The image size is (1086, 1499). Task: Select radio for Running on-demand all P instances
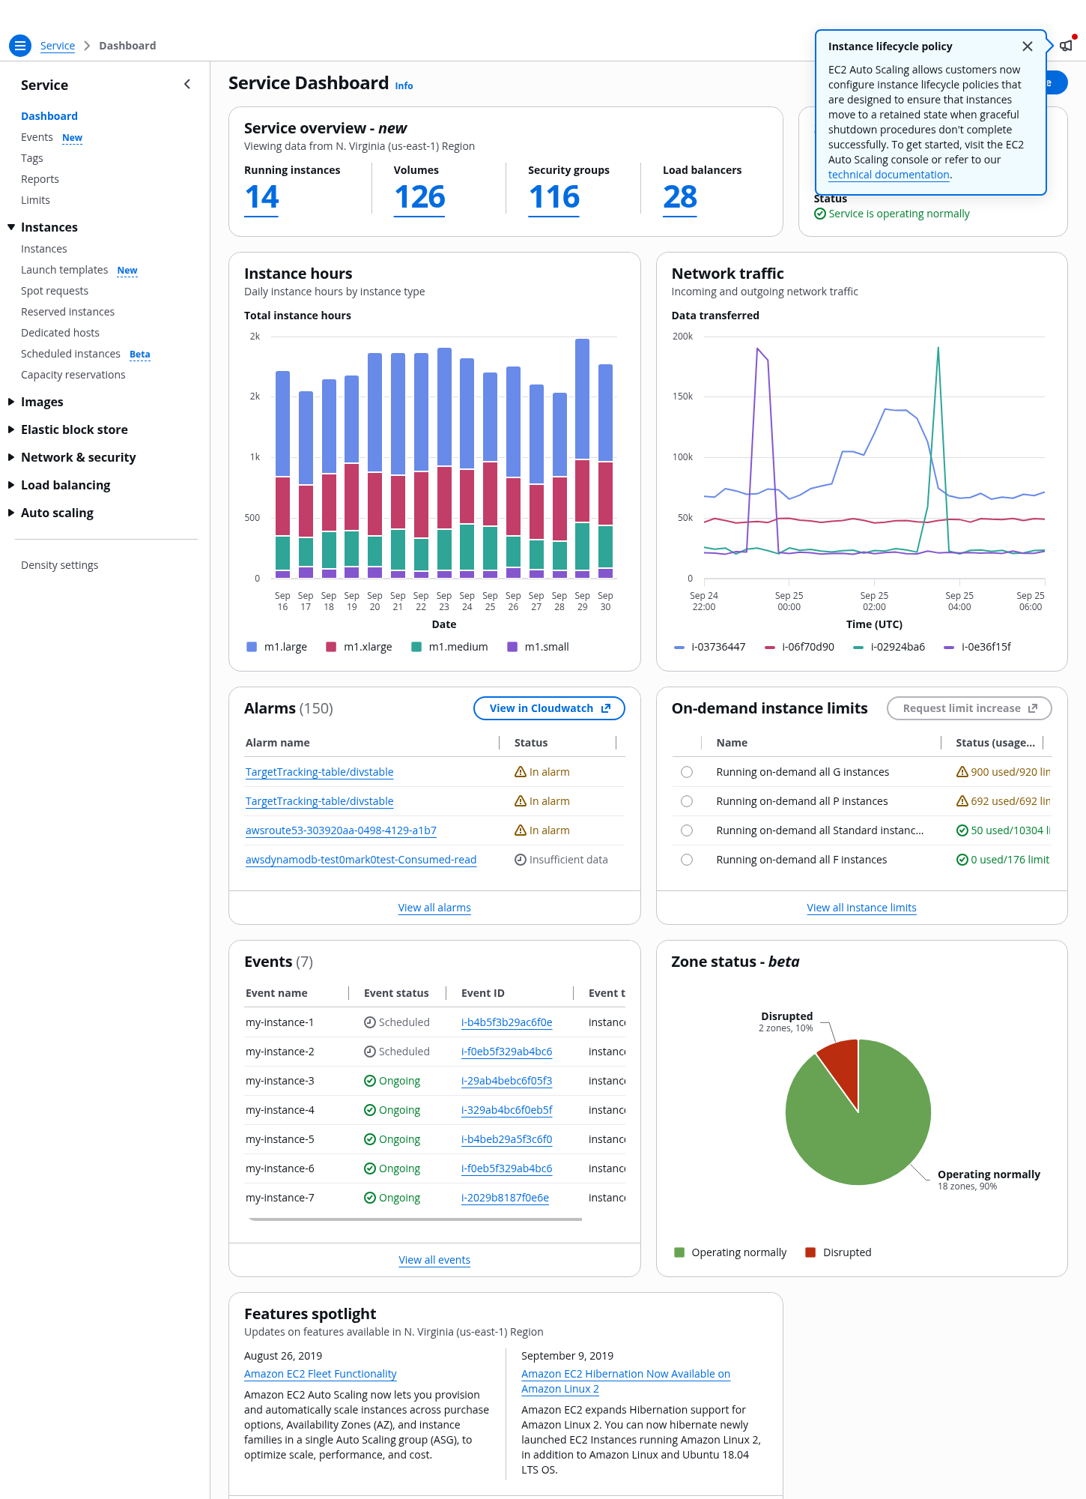(x=687, y=801)
